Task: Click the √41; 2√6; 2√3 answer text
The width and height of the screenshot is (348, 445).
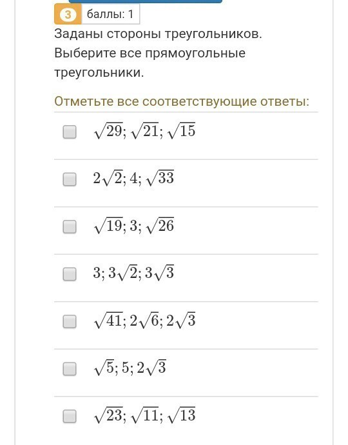Action: [144, 321]
